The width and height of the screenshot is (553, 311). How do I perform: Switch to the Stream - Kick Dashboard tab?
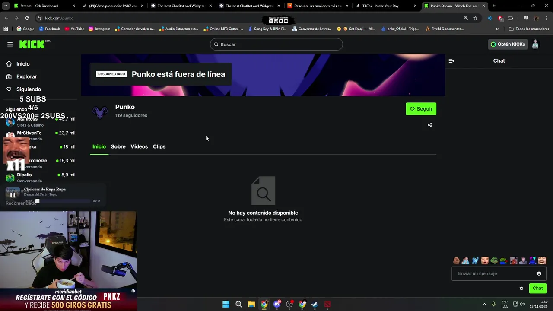click(x=44, y=6)
